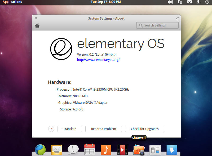
Task: Open System Settings switchboard icon in dock
Action: pos(155,150)
